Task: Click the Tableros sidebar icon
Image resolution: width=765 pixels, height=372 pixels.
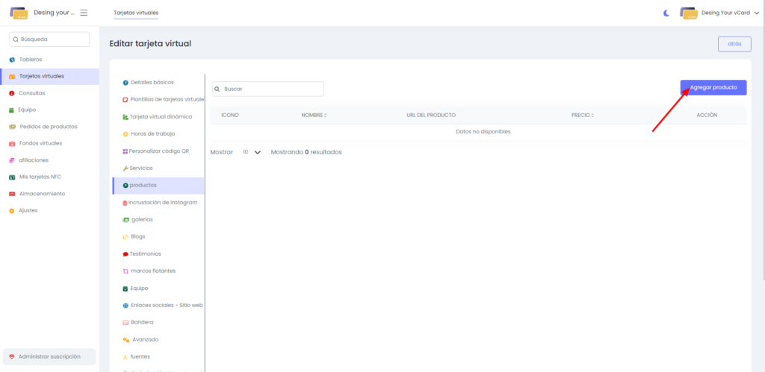Action: click(12, 60)
